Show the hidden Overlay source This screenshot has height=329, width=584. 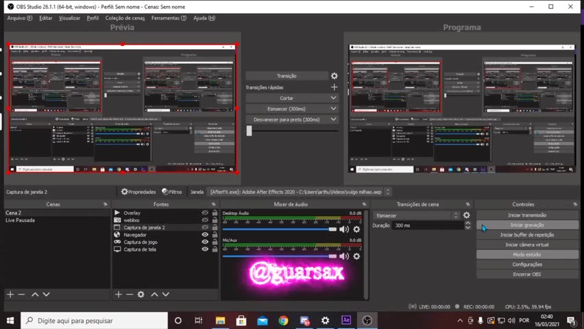(204, 213)
